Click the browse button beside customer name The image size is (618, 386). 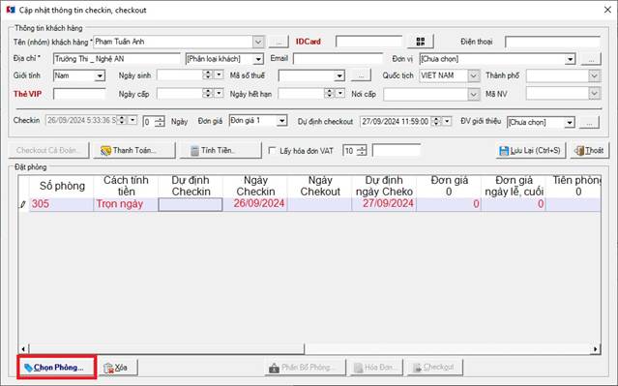point(279,42)
